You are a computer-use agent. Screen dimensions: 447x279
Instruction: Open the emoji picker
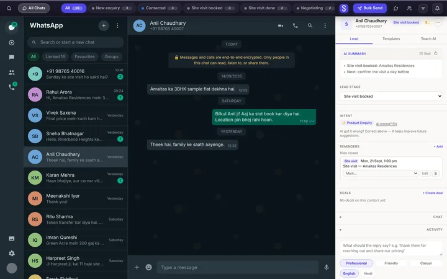pyautogui.click(x=148, y=267)
